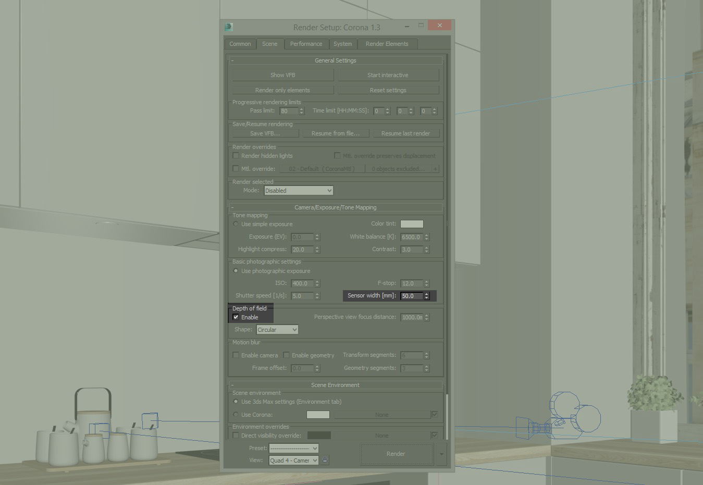The height and width of the screenshot is (485, 703).
Task: Click Save VFB button
Action: tap(265, 133)
